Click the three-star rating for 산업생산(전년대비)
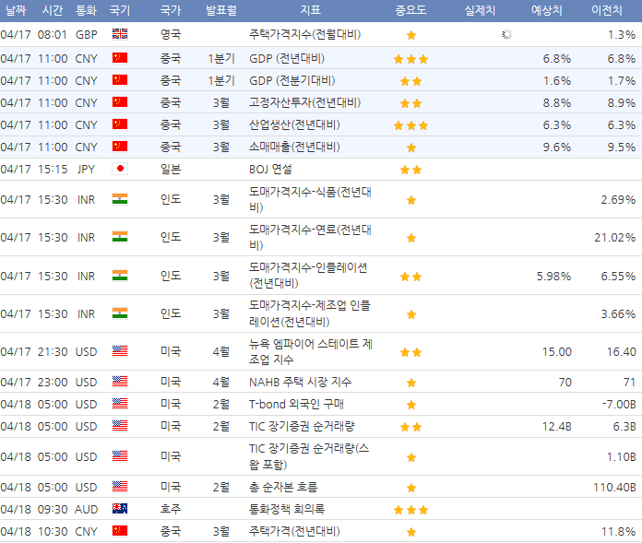Screen dimensions: 642x543 [x=411, y=125]
